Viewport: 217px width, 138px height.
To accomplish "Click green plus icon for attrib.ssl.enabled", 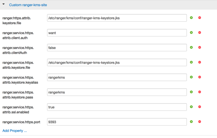I will tap(191, 107).
